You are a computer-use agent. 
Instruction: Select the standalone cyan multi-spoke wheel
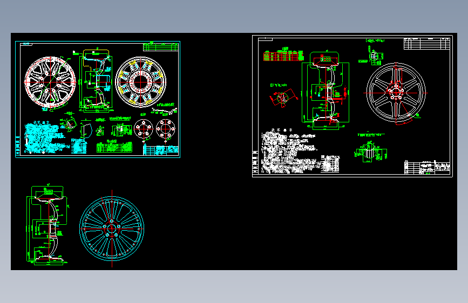(112, 229)
